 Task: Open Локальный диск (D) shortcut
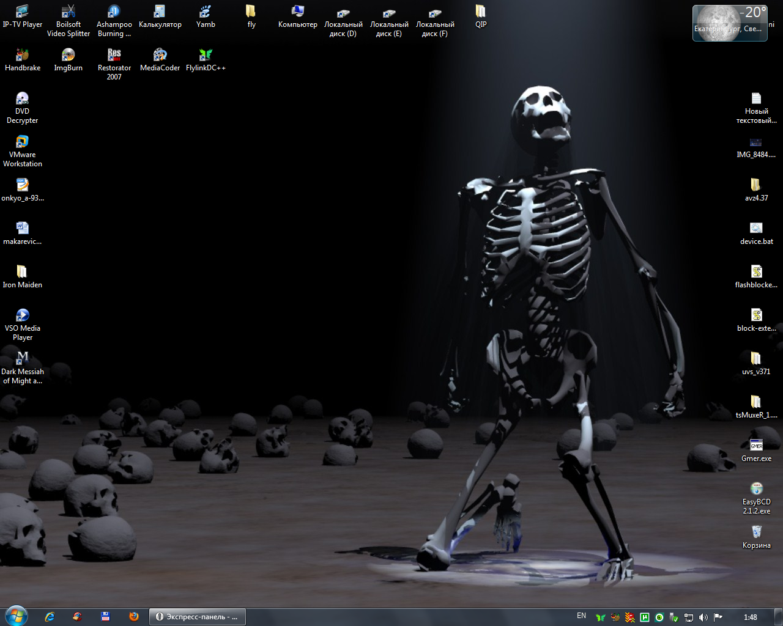tap(343, 21)
